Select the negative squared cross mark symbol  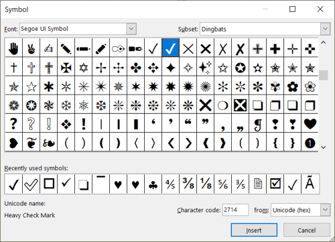pyautogui.click(x=240, y=105)
